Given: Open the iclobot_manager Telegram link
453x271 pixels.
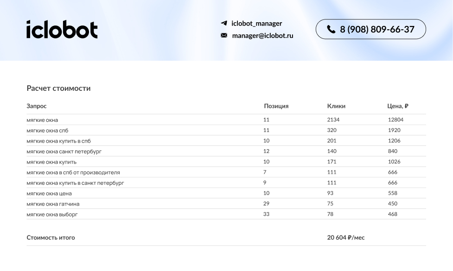Looking at the screenshot, I should (256, 23).
